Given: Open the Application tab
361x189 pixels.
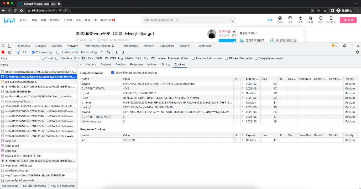Looking at the screenshot, I should coord(167,46).
